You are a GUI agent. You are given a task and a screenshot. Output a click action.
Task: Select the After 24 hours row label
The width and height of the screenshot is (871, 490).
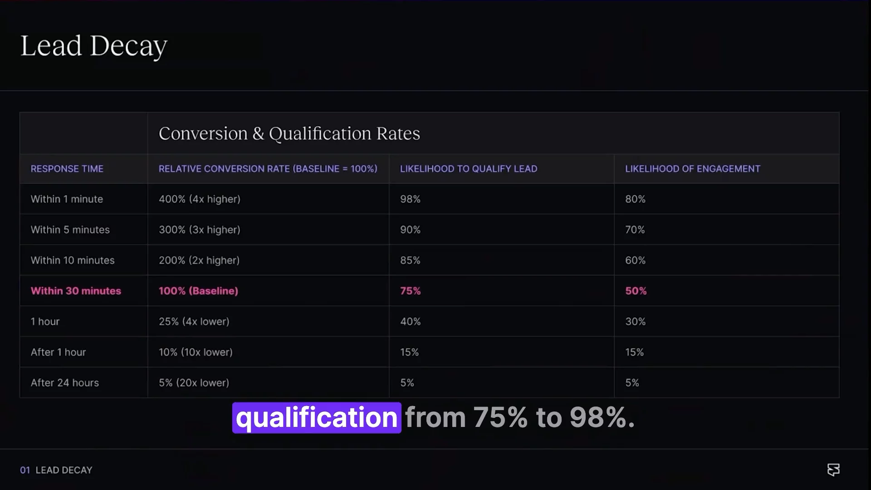point(65,383)
